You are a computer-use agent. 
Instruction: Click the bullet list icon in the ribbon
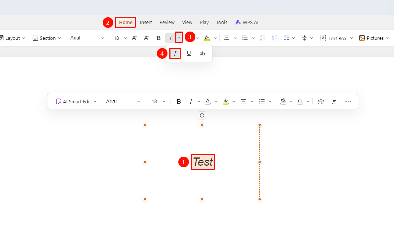point(245,38)
